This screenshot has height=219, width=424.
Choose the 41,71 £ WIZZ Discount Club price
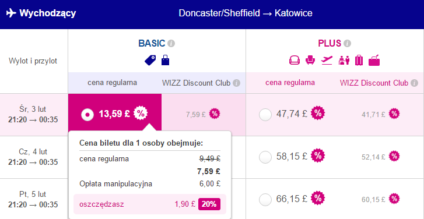tap(373, 115)
